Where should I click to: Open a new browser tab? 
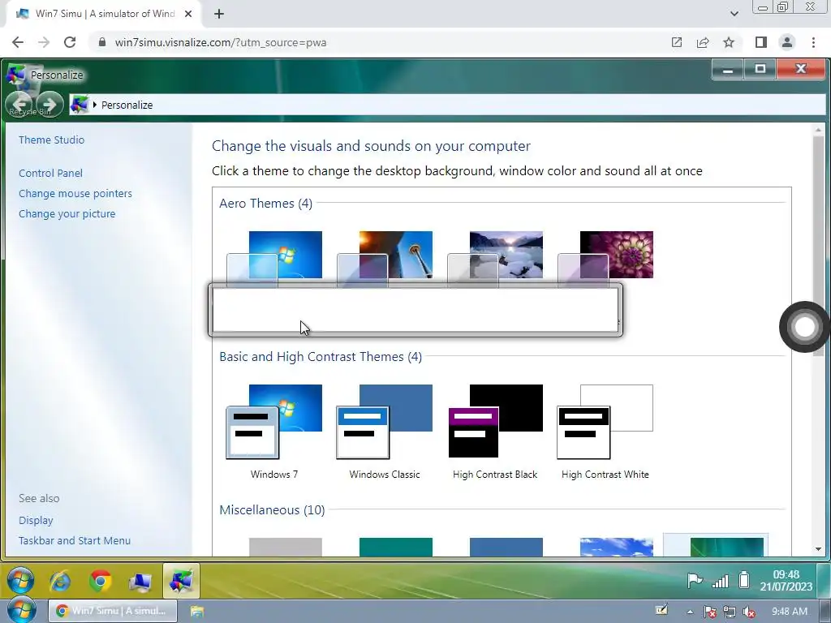pos(219,14)
